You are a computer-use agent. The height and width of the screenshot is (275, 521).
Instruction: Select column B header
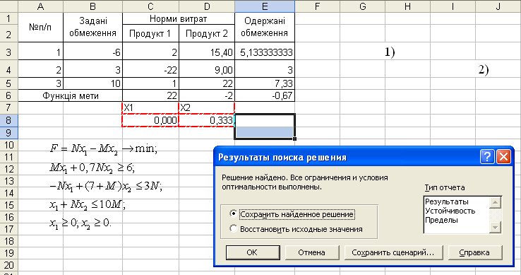coord(92,6)
